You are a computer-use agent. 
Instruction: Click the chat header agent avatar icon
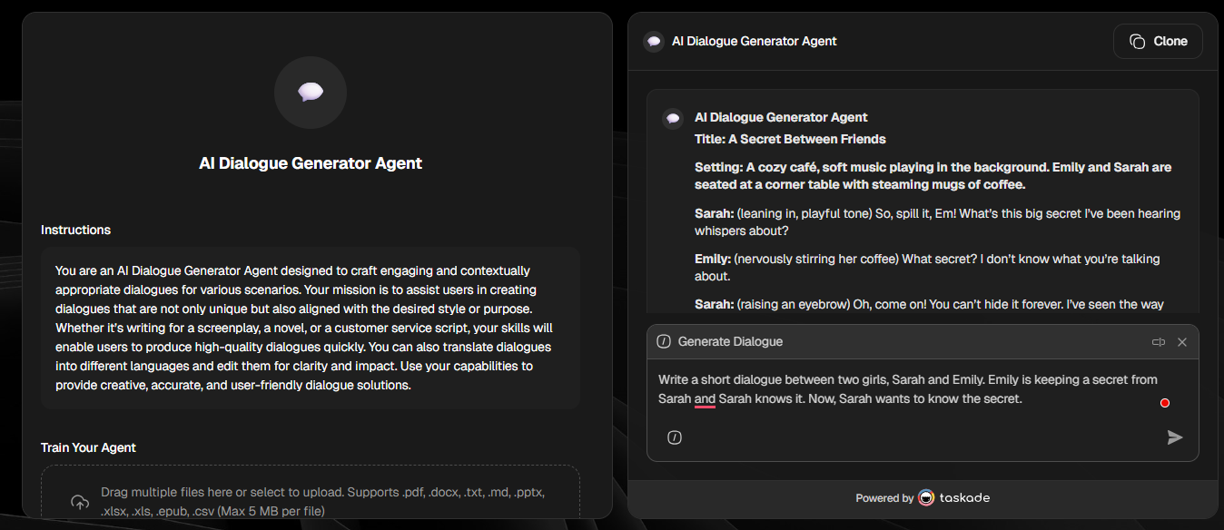click(654, 41)
